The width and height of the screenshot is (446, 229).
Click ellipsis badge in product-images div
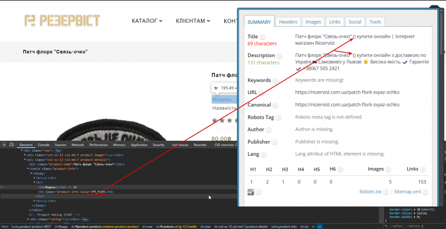pos(111,155)
